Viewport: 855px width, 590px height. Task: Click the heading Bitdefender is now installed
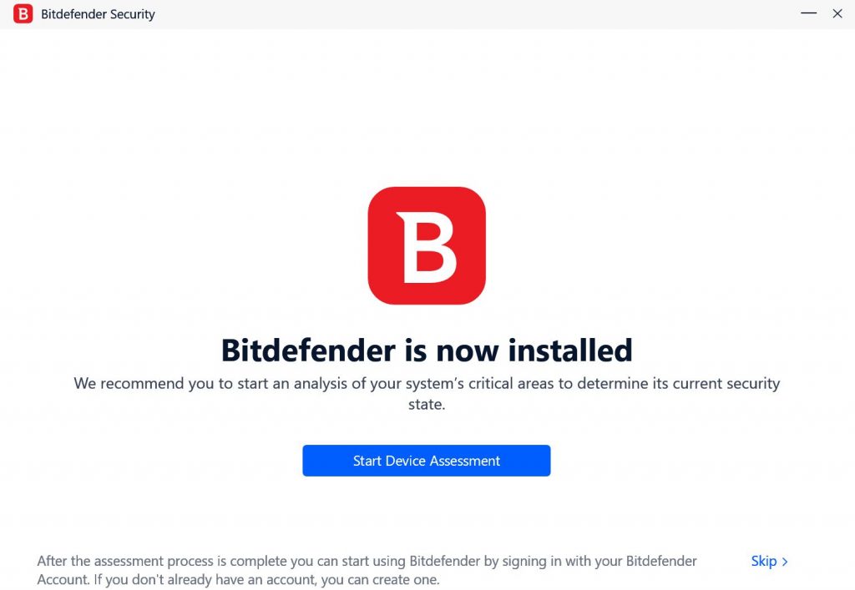427,350
